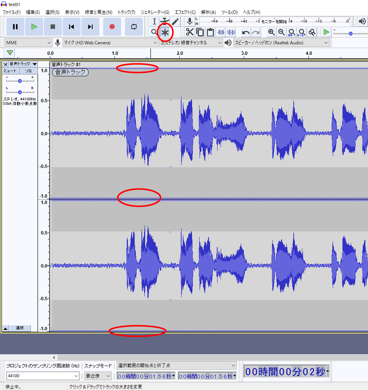Click the playback meter speaker icon

coord(362,22)
